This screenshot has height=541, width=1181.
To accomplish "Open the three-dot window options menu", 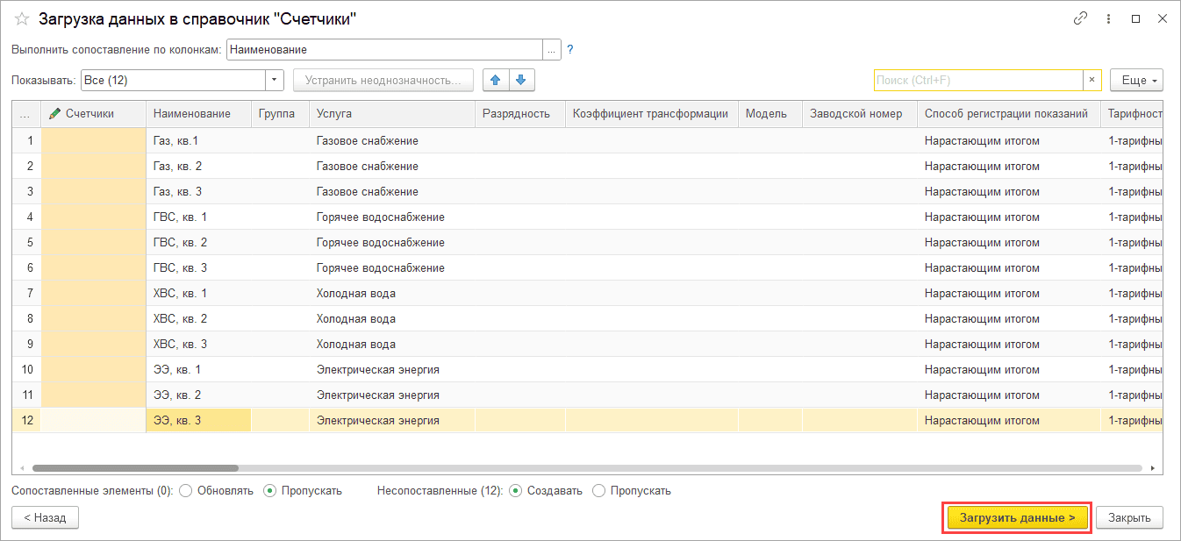I will [x=1109, y=18].
